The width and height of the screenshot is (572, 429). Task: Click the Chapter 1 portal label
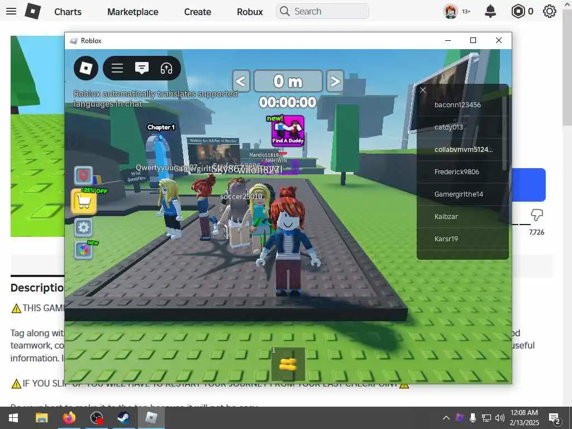161,127
